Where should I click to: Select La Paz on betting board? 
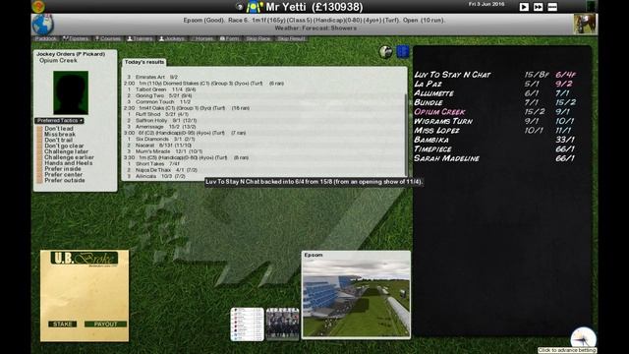pyautogui.click(x=429, y=84)
